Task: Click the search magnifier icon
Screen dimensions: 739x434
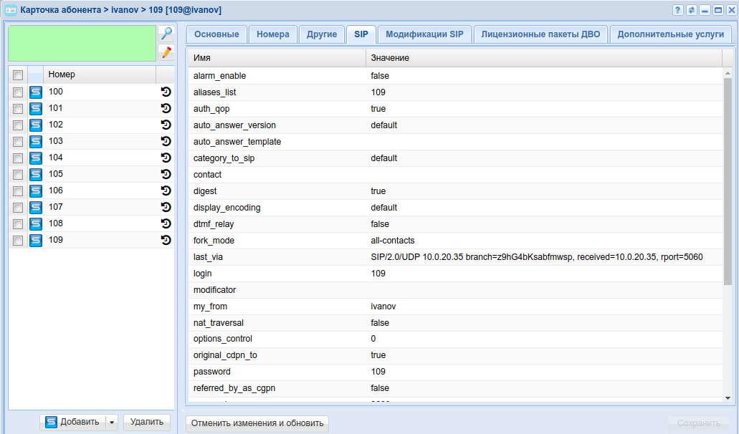Action: tap(166, 34)
